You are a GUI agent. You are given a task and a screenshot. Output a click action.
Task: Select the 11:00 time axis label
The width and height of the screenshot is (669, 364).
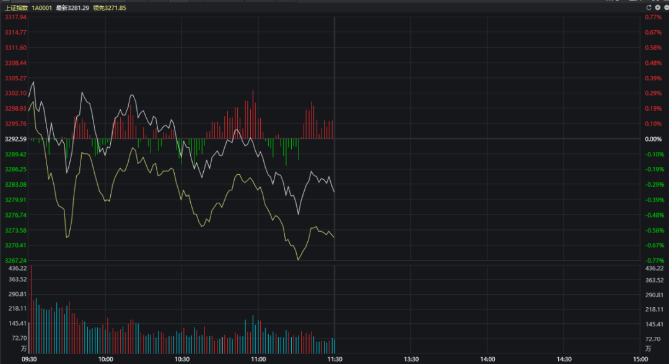(x=258, y=359)
